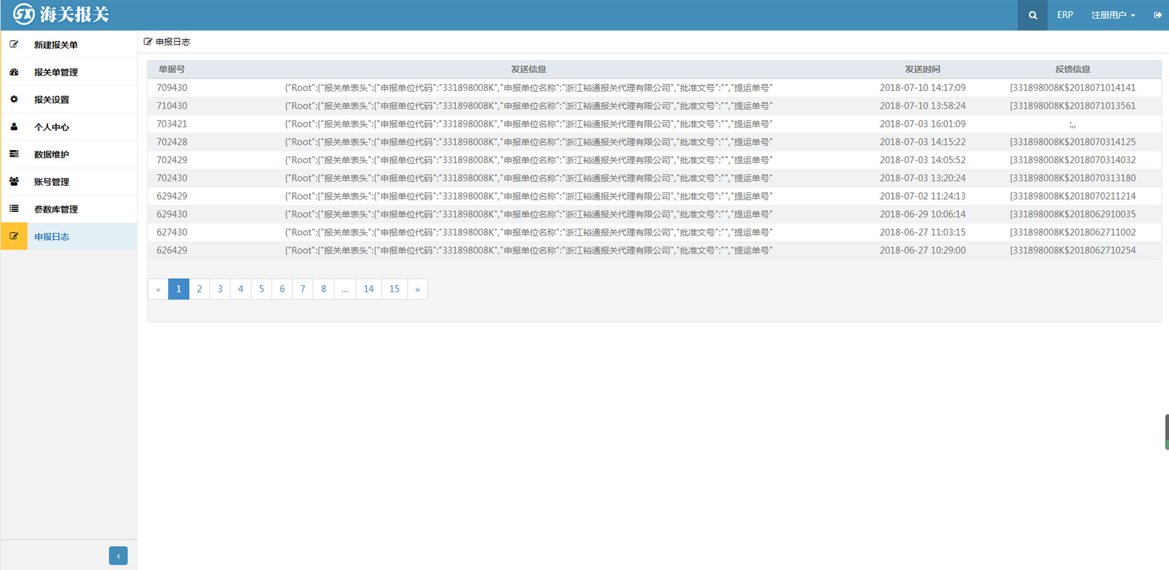The height and width of the screenshot is (570, 1169).
Task: Click the list icon beside 参数库管理
Action: (x=14, y=209)
